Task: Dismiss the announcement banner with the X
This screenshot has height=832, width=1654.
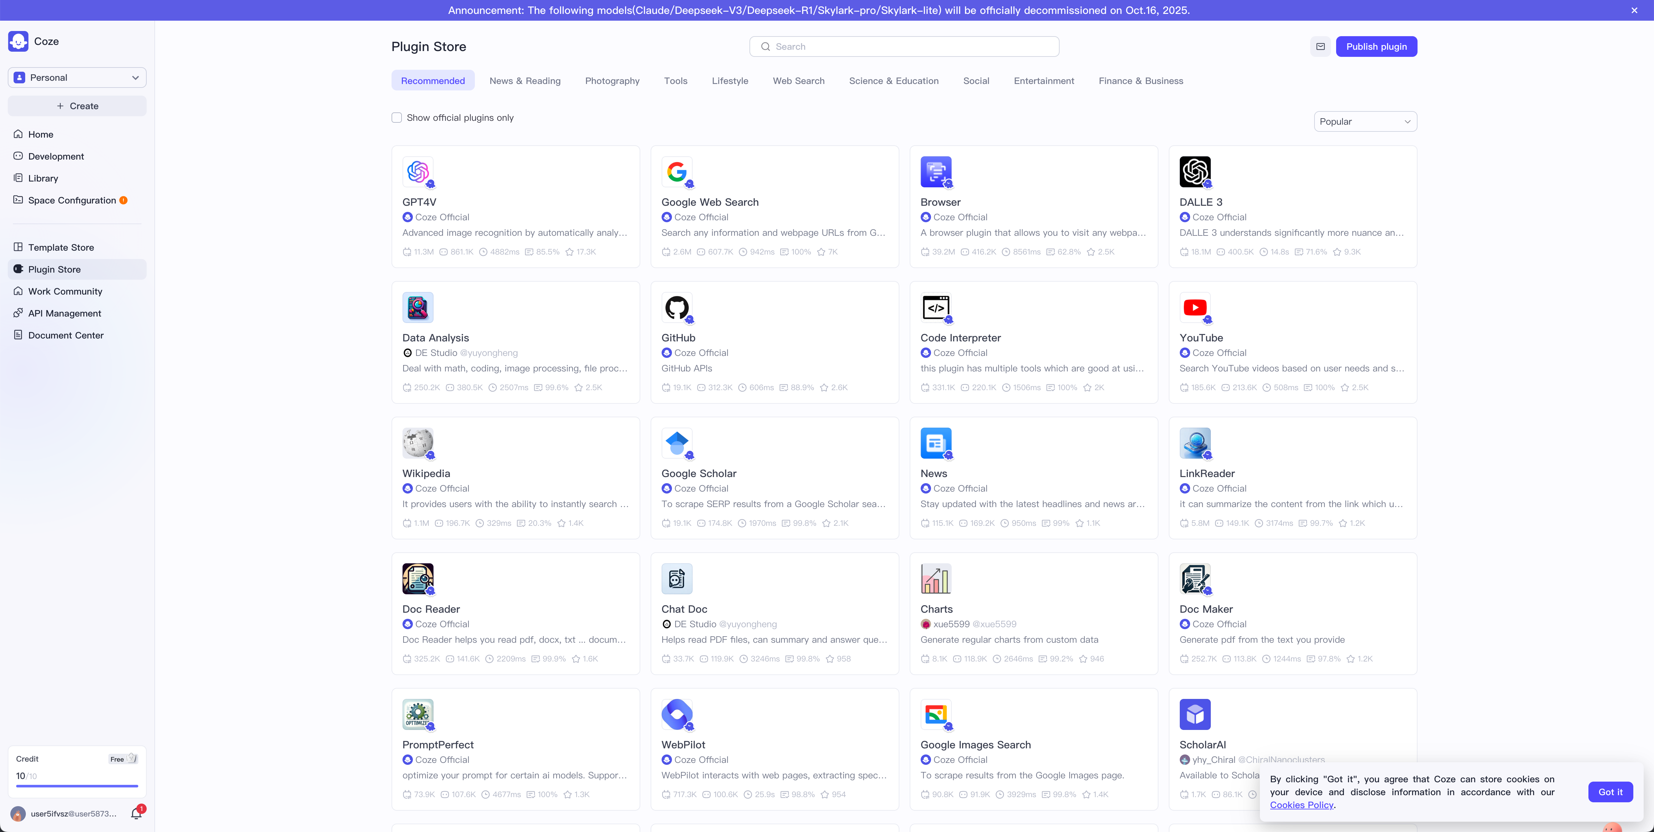Action: [x=1634, y=10]
